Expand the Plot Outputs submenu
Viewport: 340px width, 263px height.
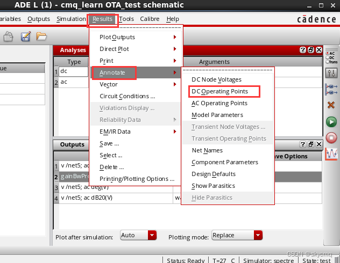(136, 37)
